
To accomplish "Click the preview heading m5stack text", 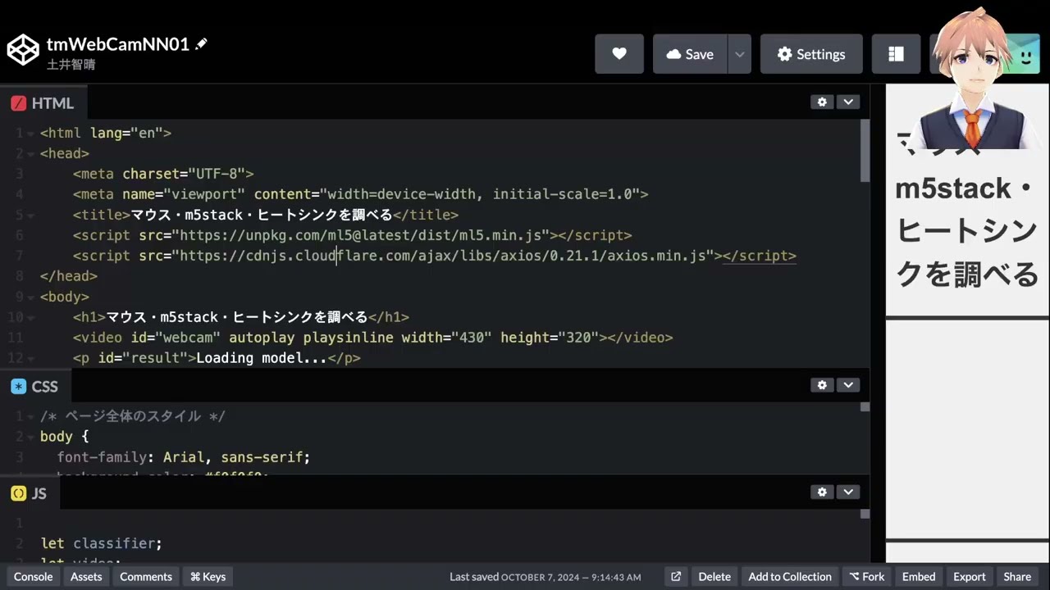I will [x=952, y=188].
